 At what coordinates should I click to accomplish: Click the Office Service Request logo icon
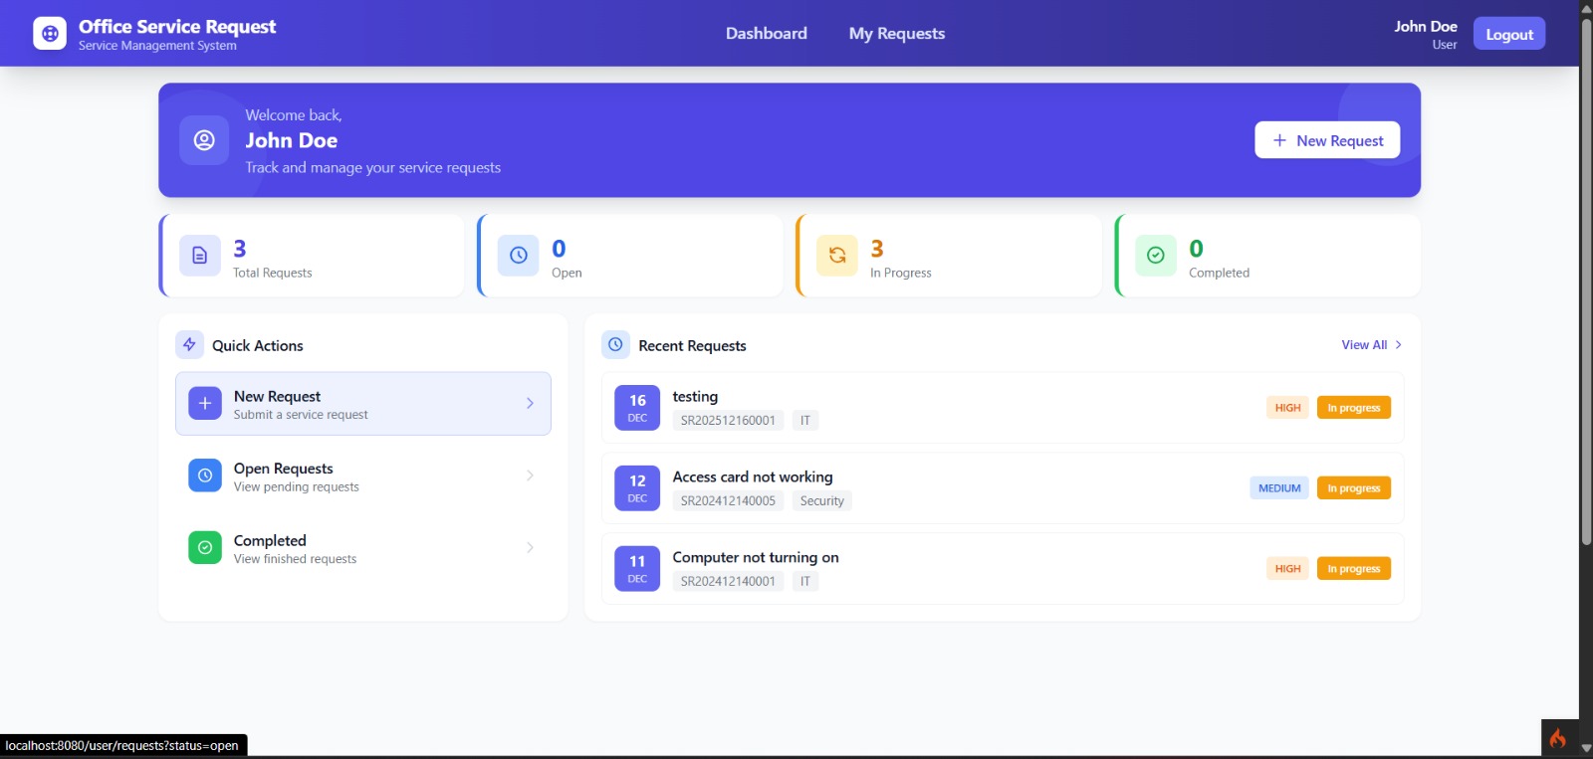tap(50, 34)
